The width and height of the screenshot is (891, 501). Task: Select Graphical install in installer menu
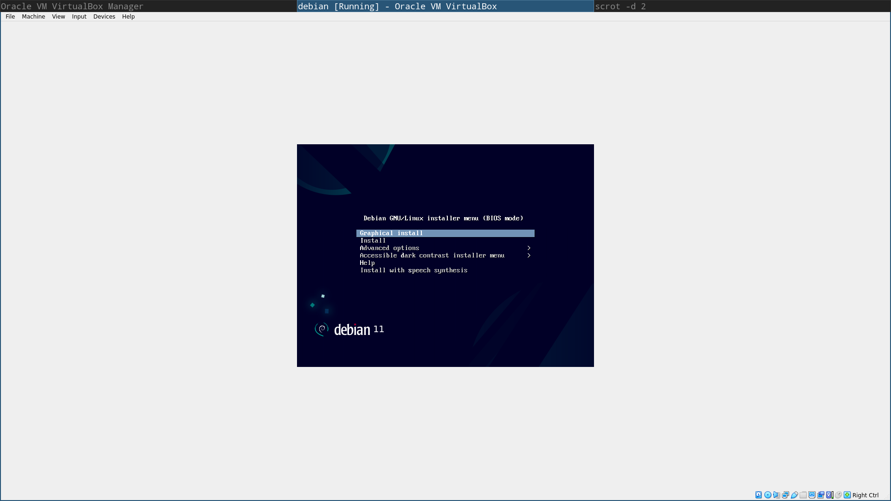445,233
